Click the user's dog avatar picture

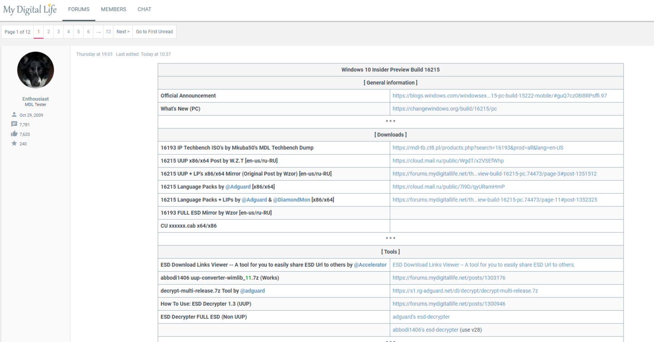(x=35, y=70)
